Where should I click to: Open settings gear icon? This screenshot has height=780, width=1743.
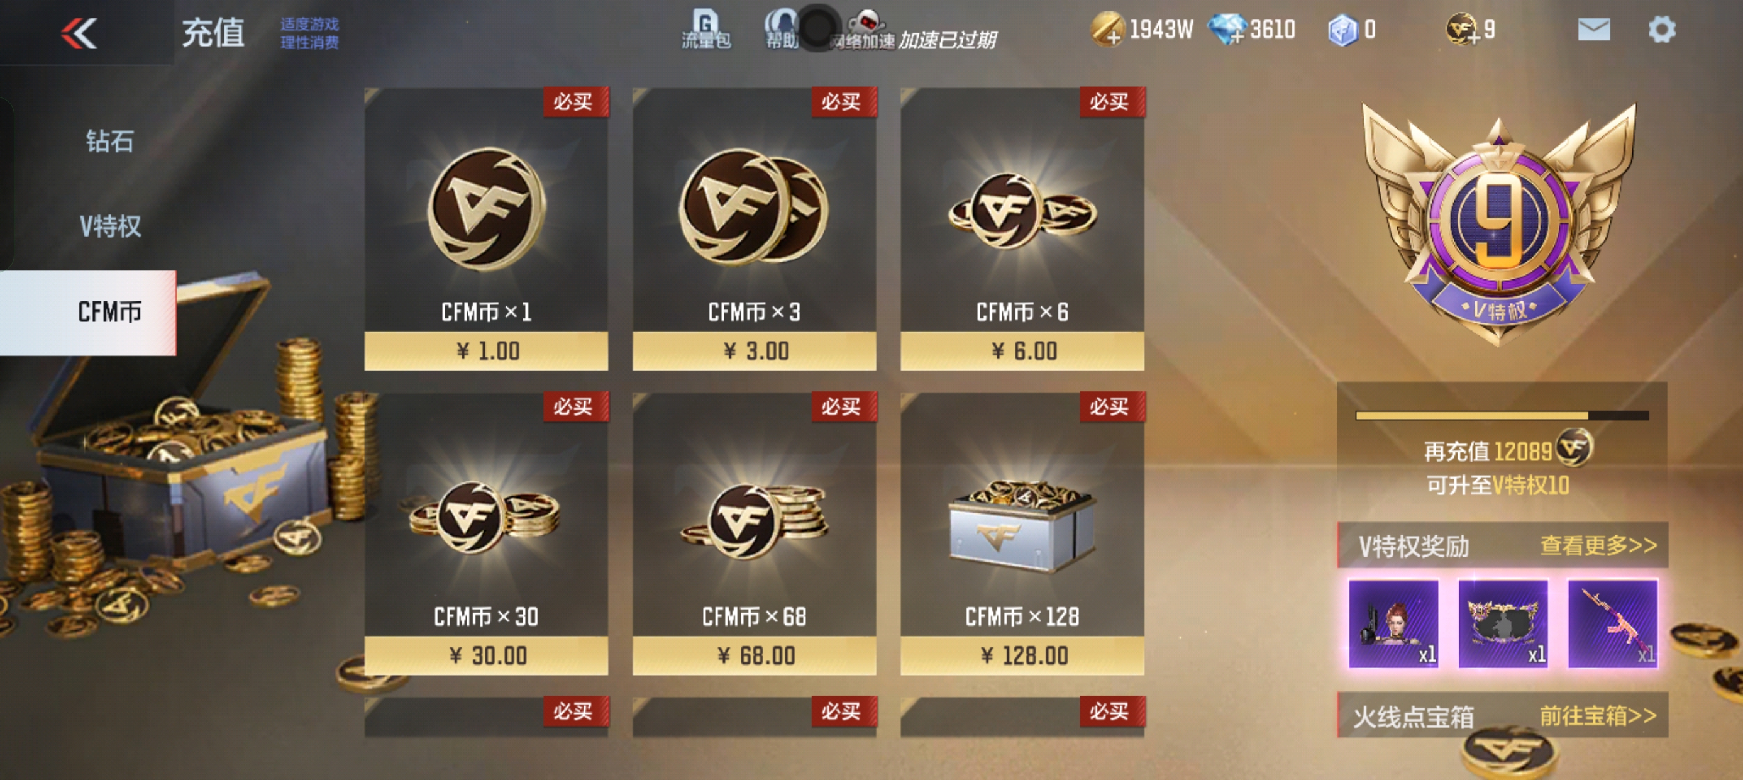tap(1662, 30)
